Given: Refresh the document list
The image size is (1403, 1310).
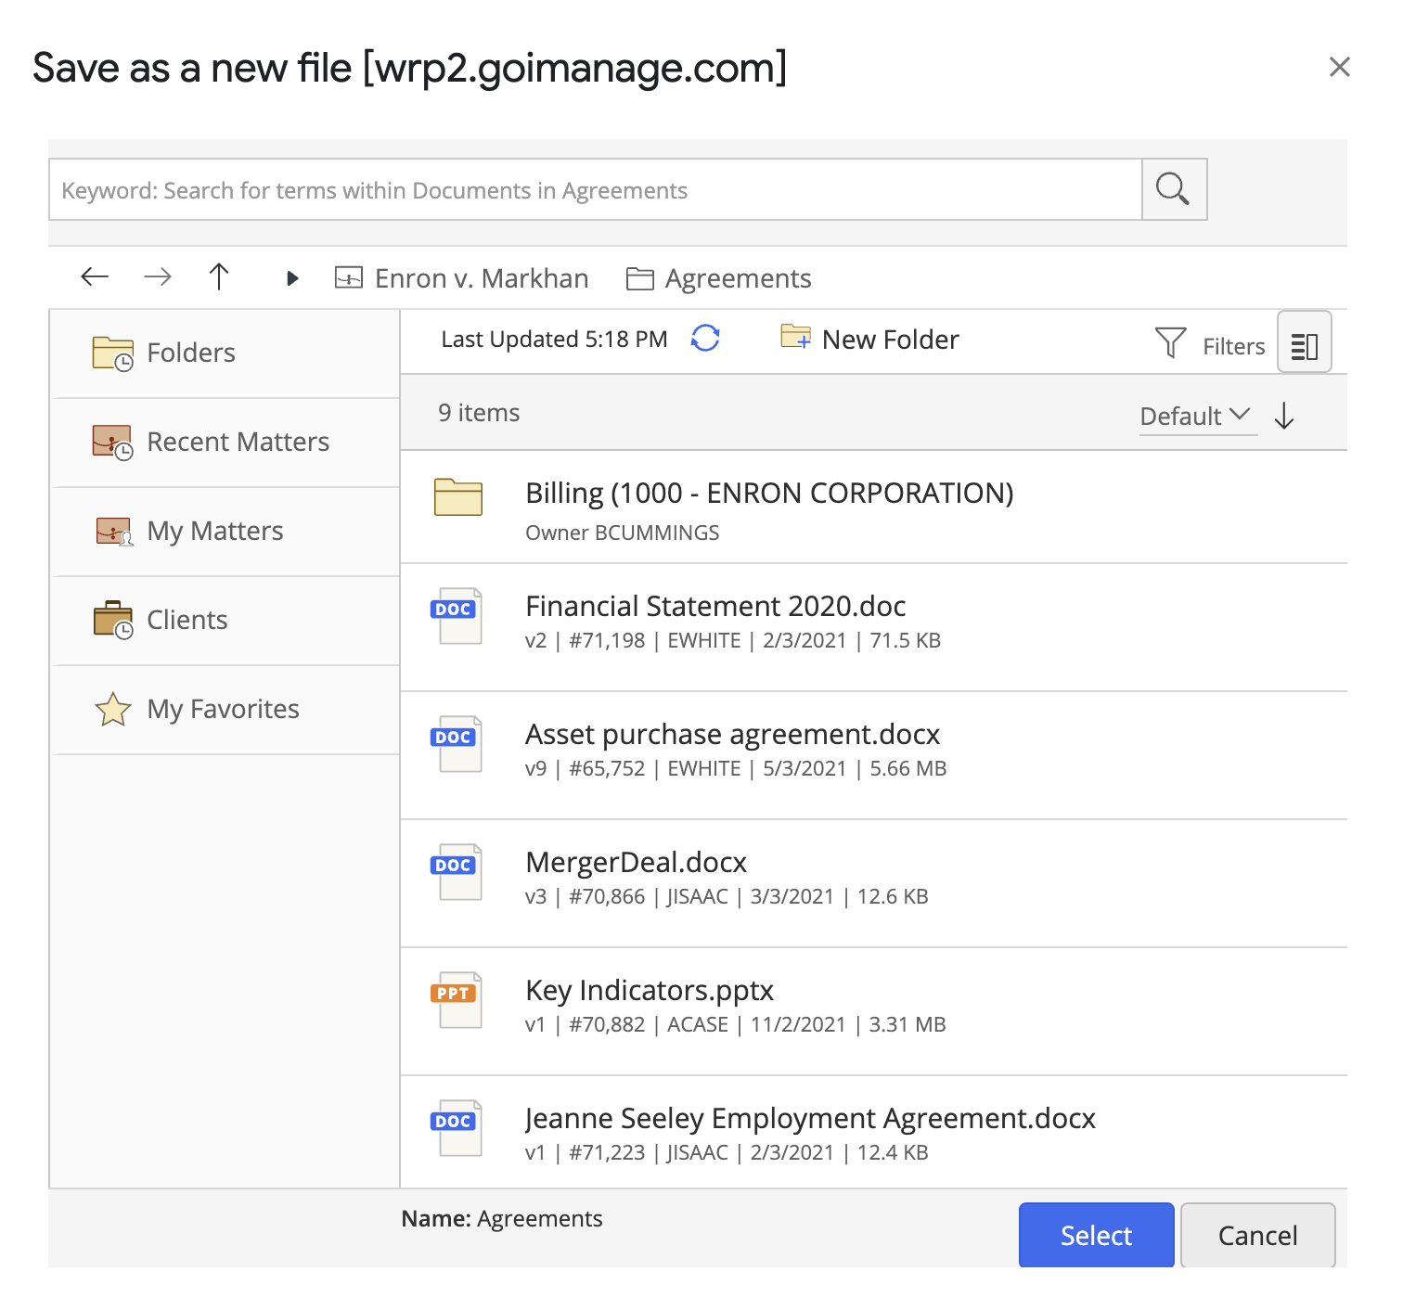Looking at the screenshot, I should (706, 339).
